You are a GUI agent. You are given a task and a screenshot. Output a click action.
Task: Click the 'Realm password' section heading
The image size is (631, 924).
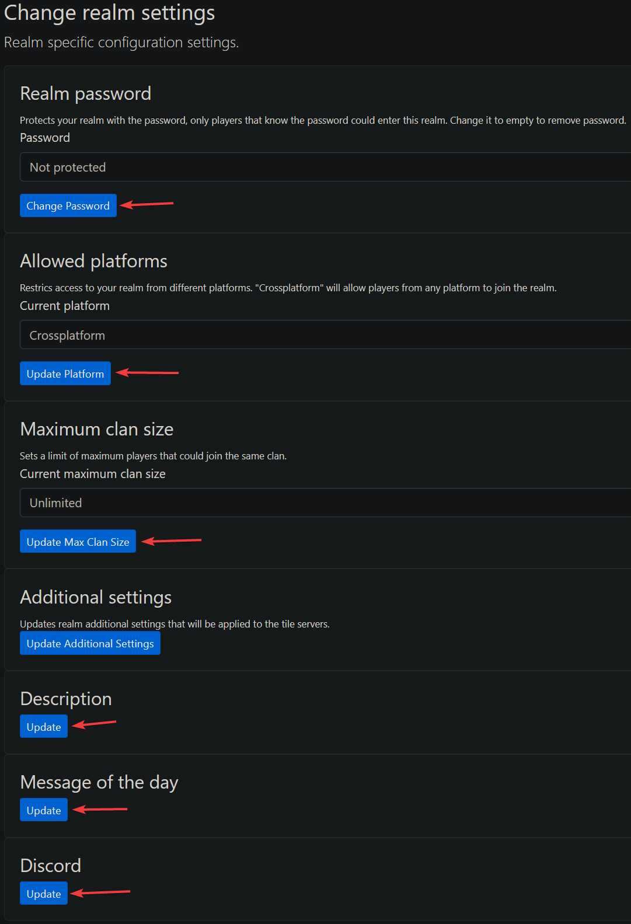click(x=85, y=93)
